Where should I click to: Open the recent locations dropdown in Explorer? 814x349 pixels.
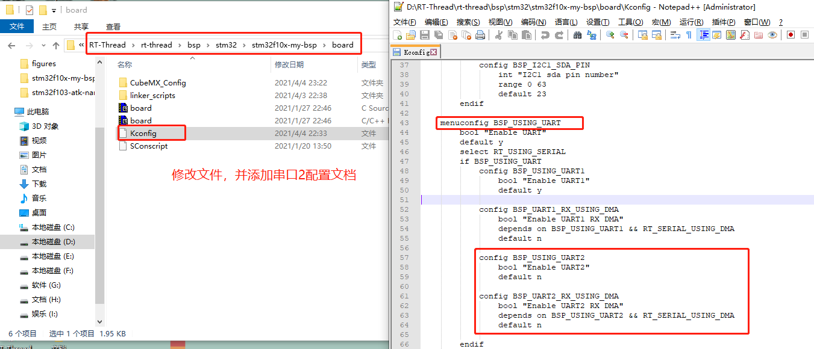(43, 45)
